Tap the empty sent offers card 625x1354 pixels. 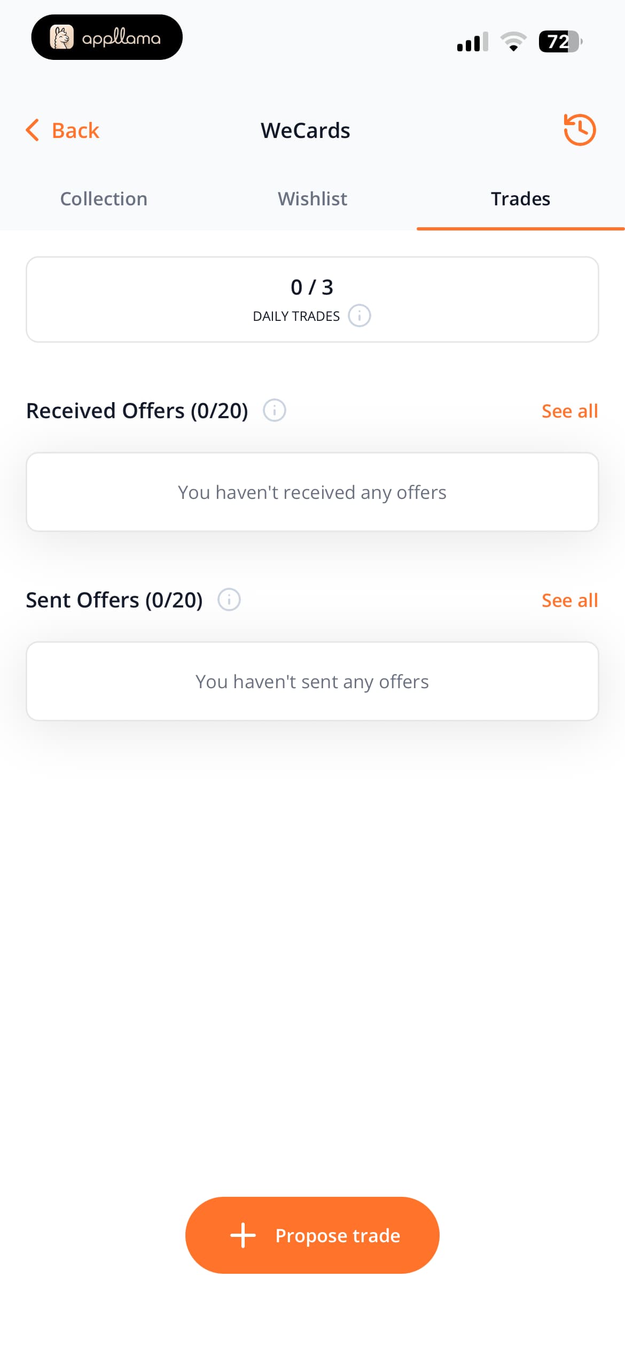tap(312, 681)
